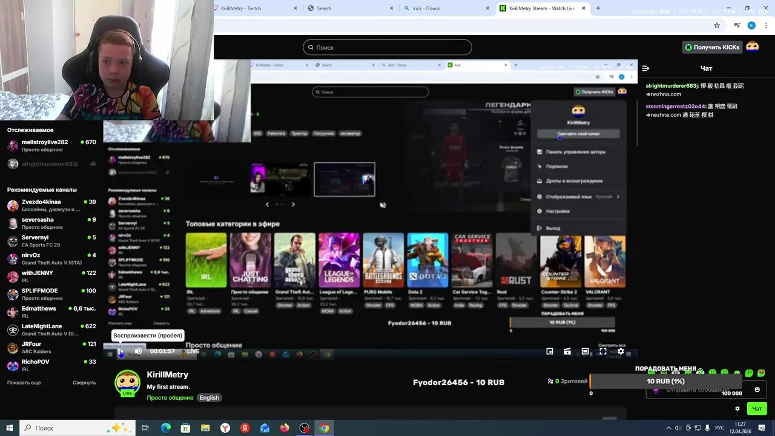This screenshot has height=436, width=775.
Task: Open Firefox from the taskbar
Action: [x=285, y=428]
